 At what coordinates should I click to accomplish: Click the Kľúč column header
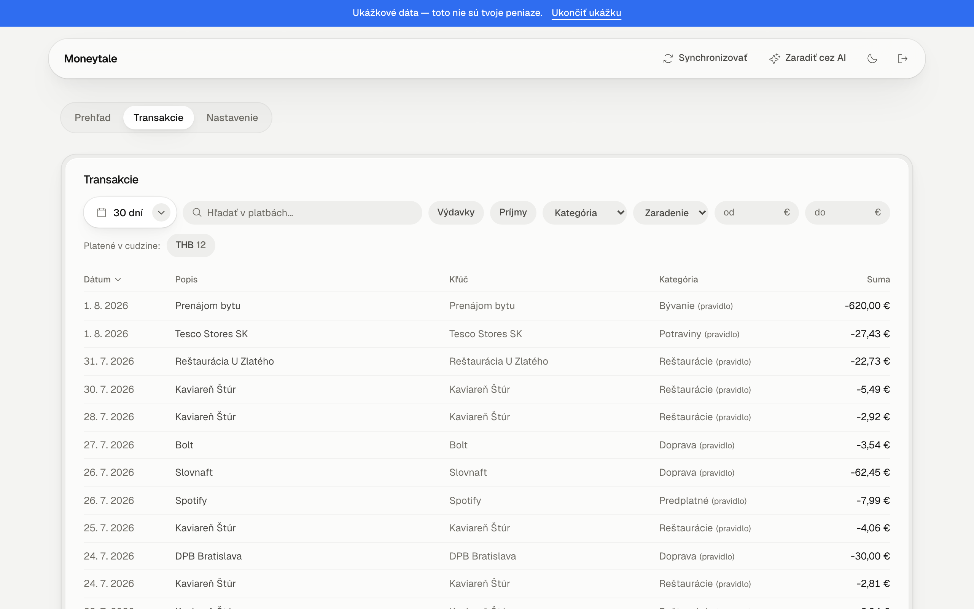point(458,279)
